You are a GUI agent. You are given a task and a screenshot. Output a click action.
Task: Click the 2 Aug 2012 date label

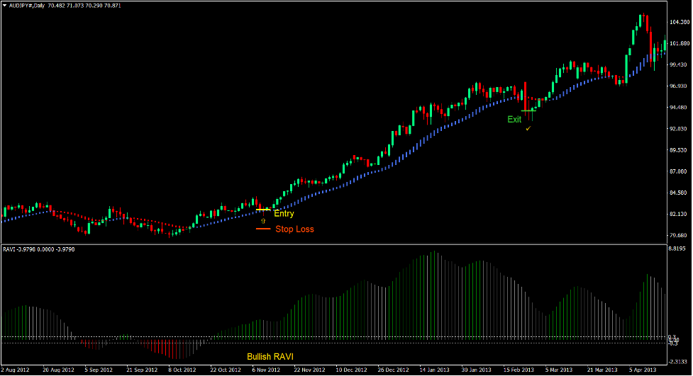pyautogui.click(x=16, y=370)
